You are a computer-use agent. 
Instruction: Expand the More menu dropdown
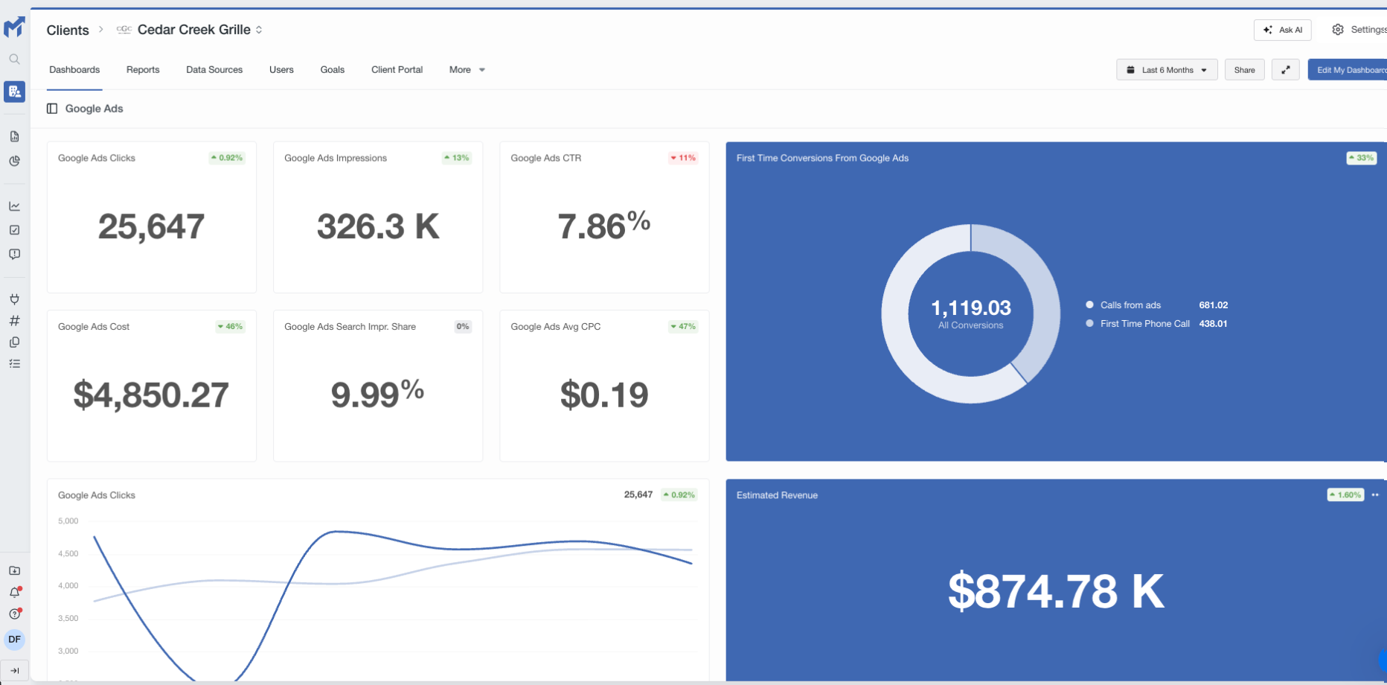[467, 70]
